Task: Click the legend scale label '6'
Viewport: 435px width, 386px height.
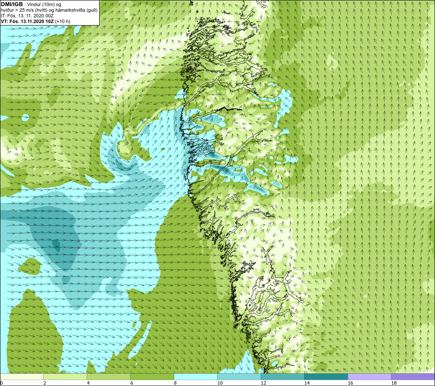Action: pyautogui.click(x=131, y=383)
